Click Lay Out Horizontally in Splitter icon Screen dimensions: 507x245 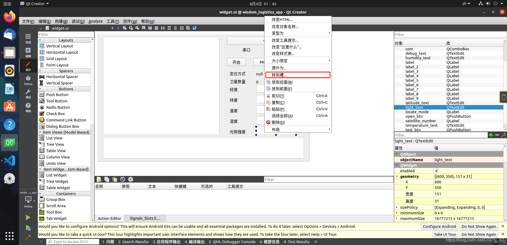point(163,28)
